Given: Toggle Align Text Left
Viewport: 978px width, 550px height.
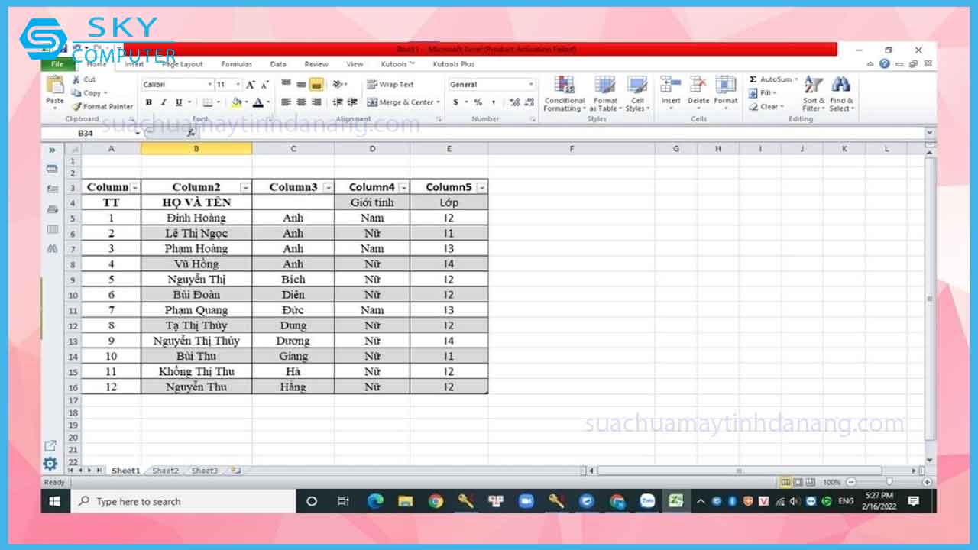Looking at the screenshot, I should pos(287,102).
